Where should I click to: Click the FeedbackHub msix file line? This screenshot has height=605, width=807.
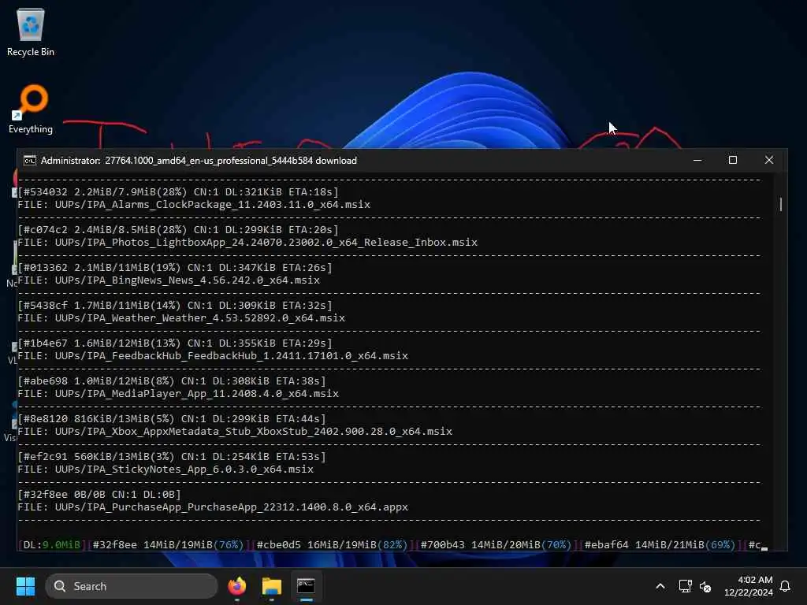pyautogui.click(x=213, y=356)
